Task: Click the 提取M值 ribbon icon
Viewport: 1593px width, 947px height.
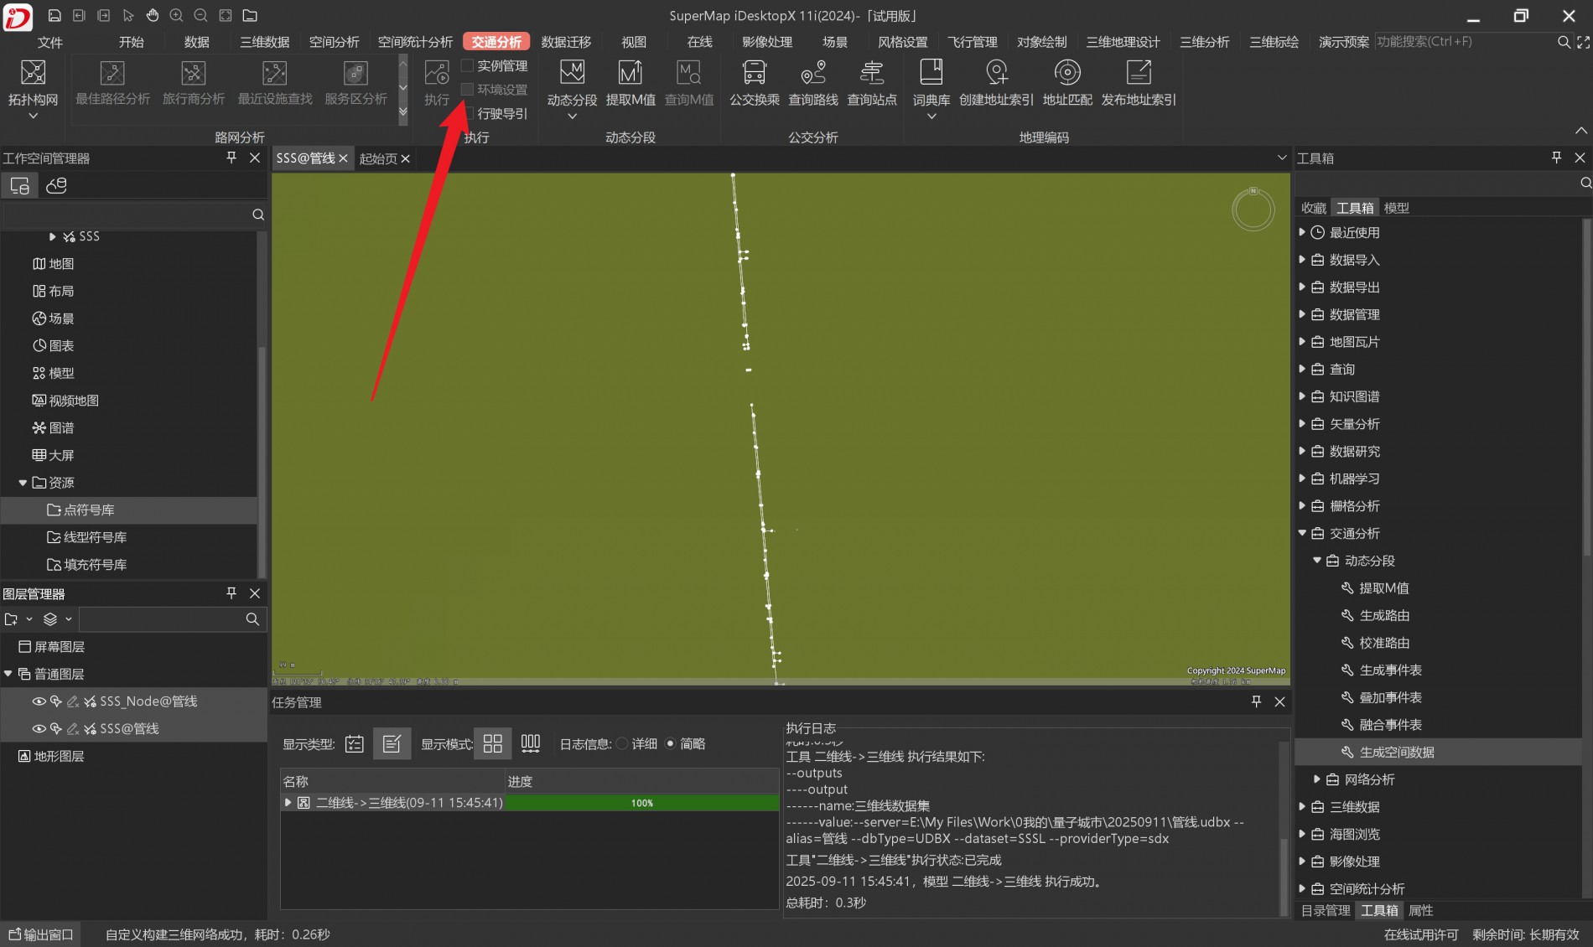Action: (x=630, y=75)
